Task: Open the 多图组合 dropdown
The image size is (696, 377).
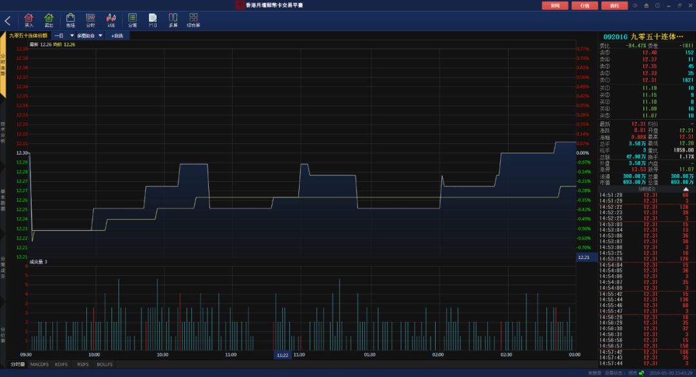Action: pos(89,35)
